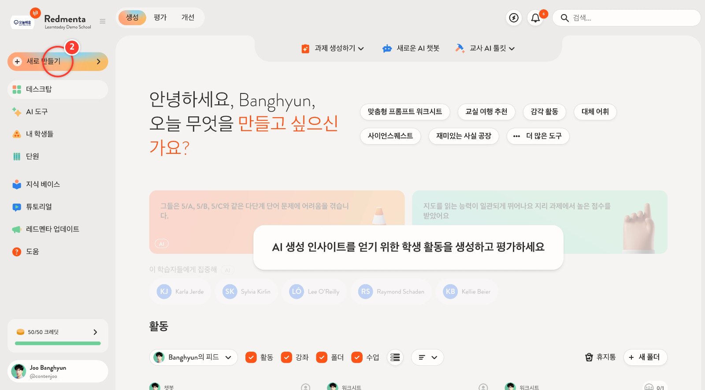Go to 내 학생들 sidebar item
The height and width of the screenshot is (390, 705).
tap(58, 134)
